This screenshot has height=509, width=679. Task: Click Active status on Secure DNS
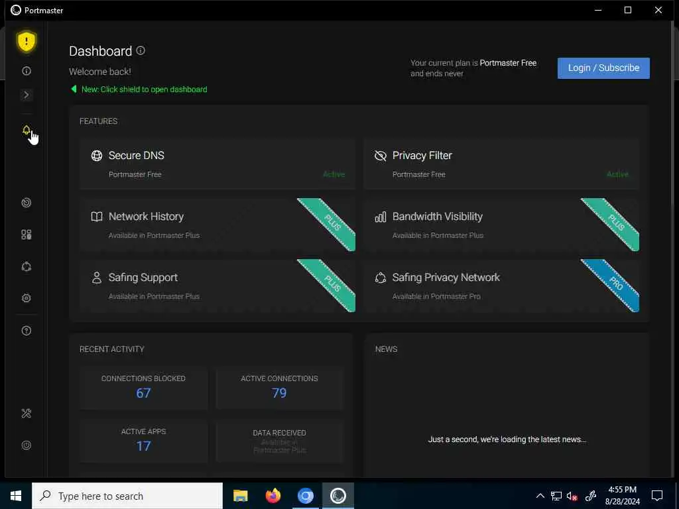(x=334, y=174)
